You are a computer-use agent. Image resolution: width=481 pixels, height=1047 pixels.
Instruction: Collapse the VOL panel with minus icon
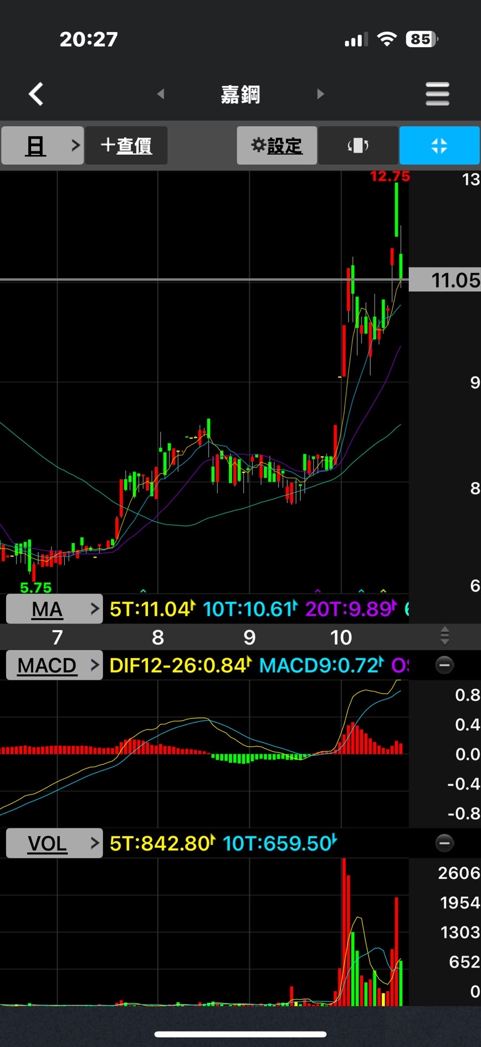point(444,843)
